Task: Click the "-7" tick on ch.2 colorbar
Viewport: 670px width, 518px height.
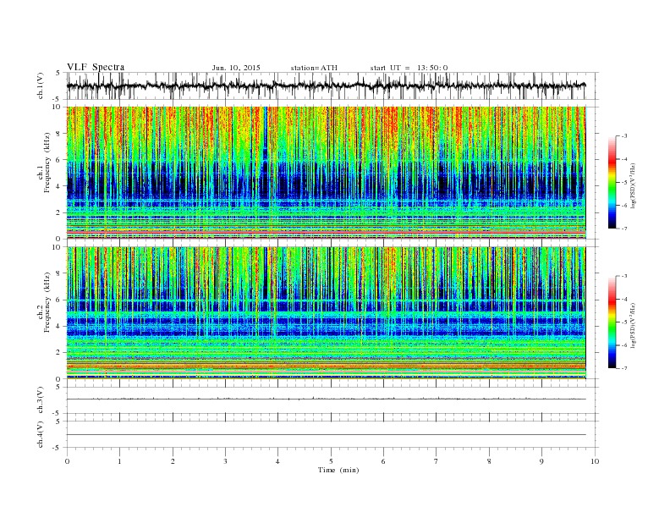Action: (624, 368)
